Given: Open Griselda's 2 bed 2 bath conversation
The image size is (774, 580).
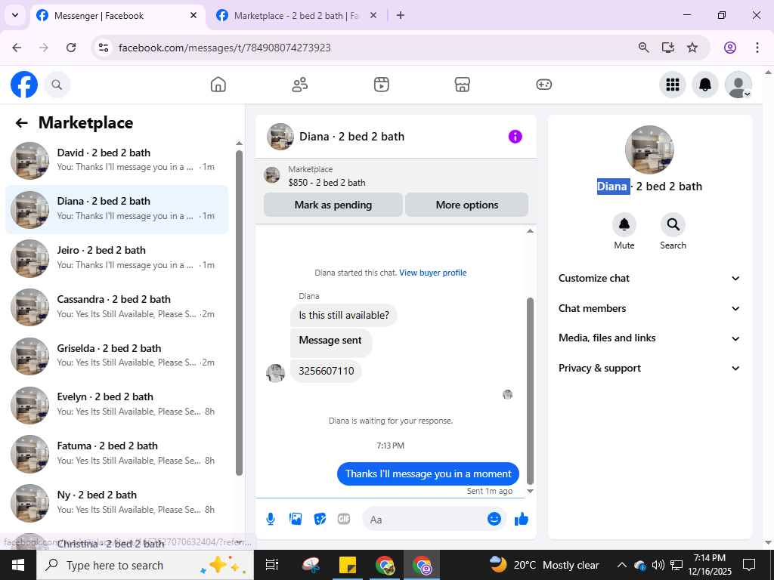Looking at the screenshot, I should click(117, 356).
